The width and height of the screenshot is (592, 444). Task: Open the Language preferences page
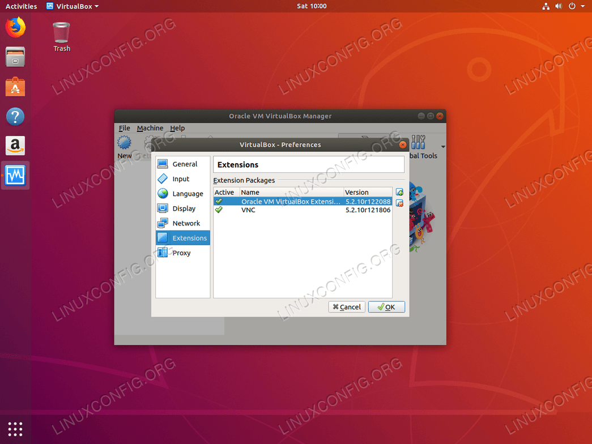(x=187, y=193)
